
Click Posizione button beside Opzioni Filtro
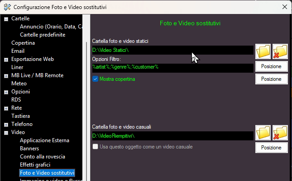click(271, 66)
